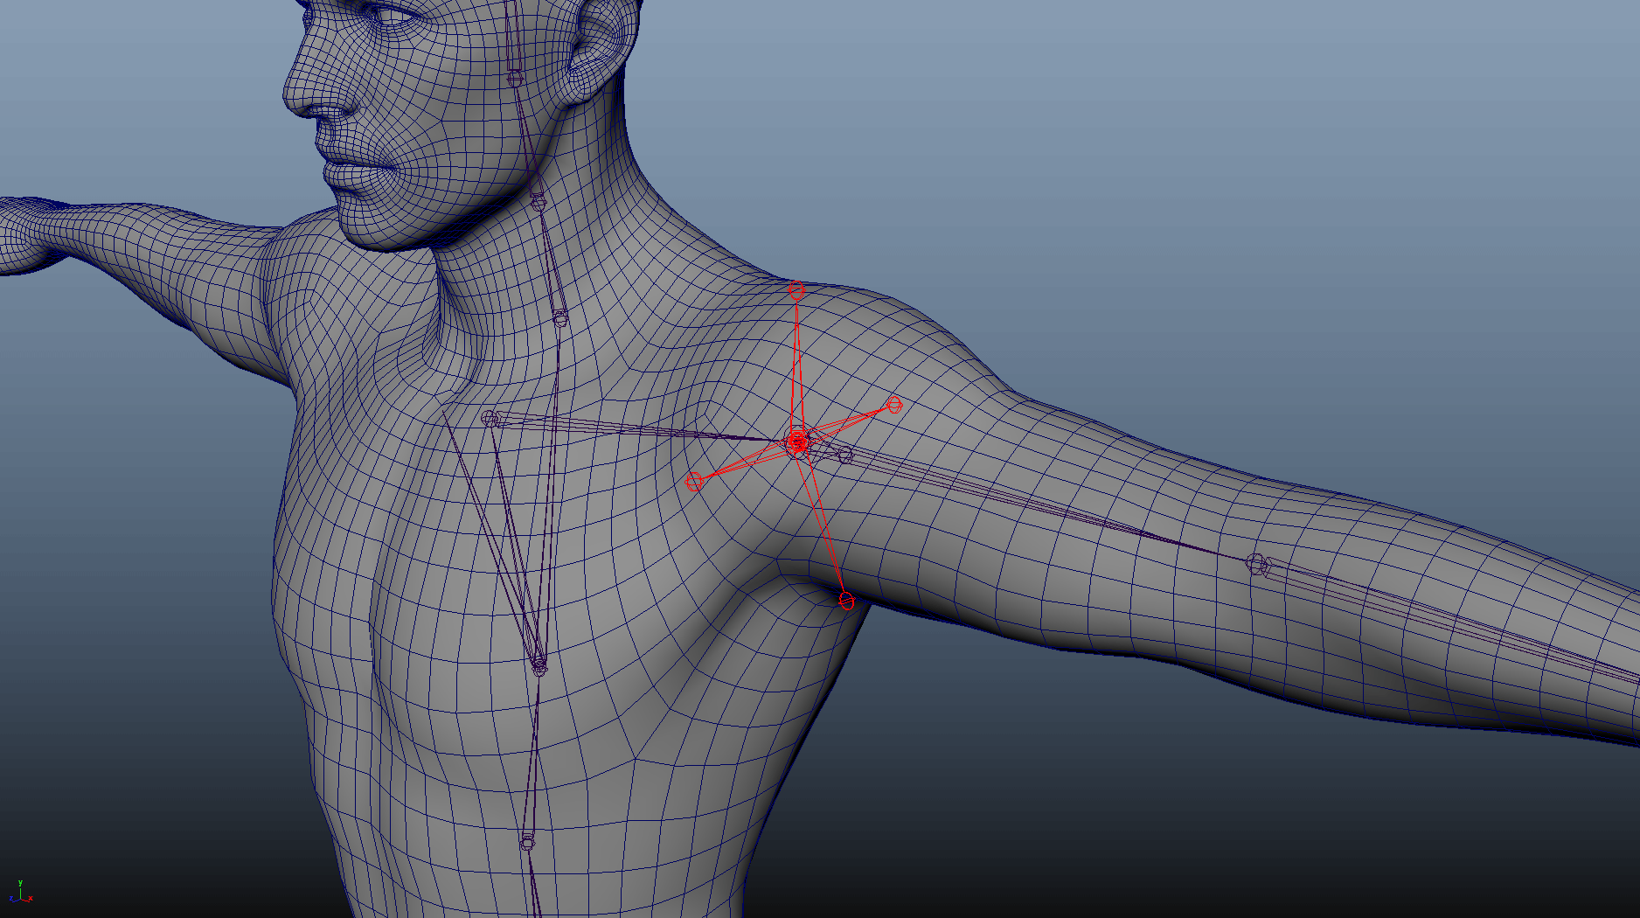This screenshot has height=918, width=1640.
Task: Pick the red helper joint on the upper arm
Action: 894,404
